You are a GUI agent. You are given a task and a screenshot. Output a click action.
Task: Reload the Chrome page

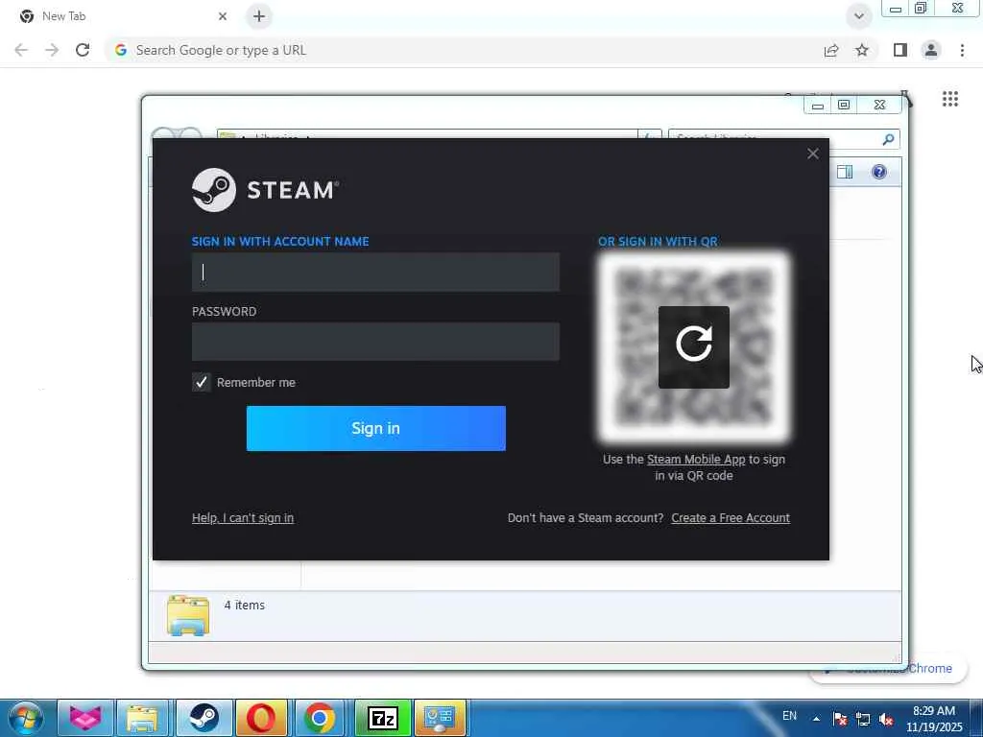coord(83,50)
